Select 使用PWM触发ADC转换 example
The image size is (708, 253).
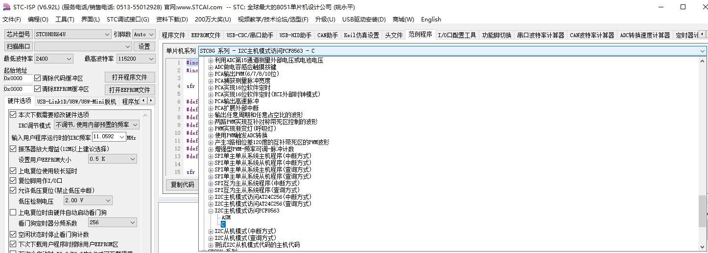241,135
